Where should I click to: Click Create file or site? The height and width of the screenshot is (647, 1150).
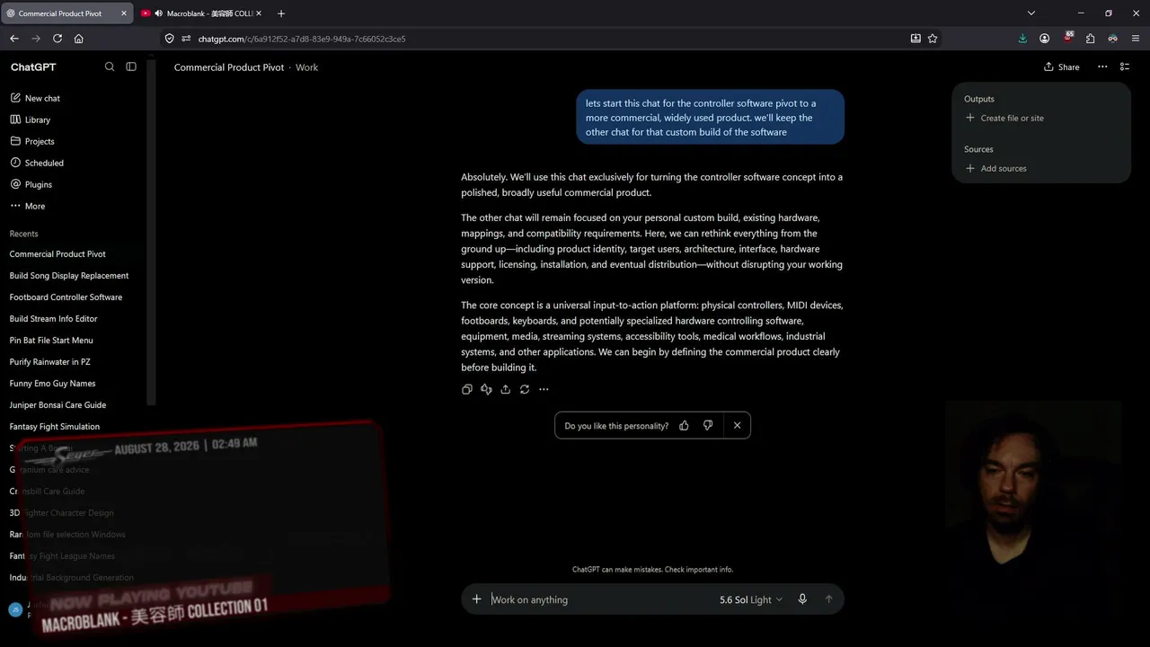(x=1004, y=118)
